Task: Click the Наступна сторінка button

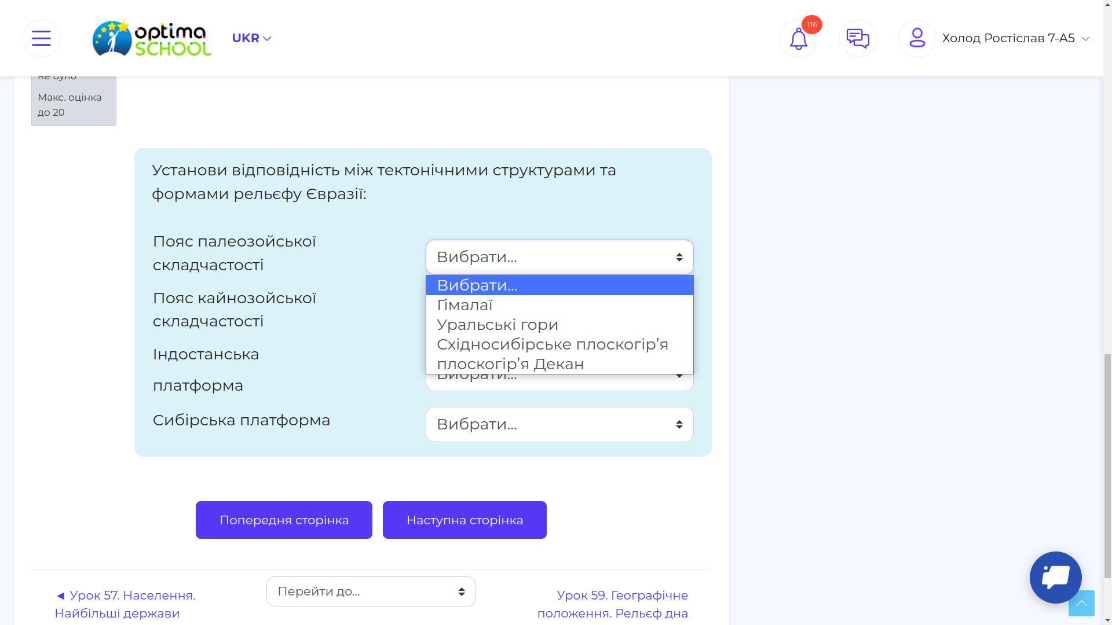Action: 464,520
